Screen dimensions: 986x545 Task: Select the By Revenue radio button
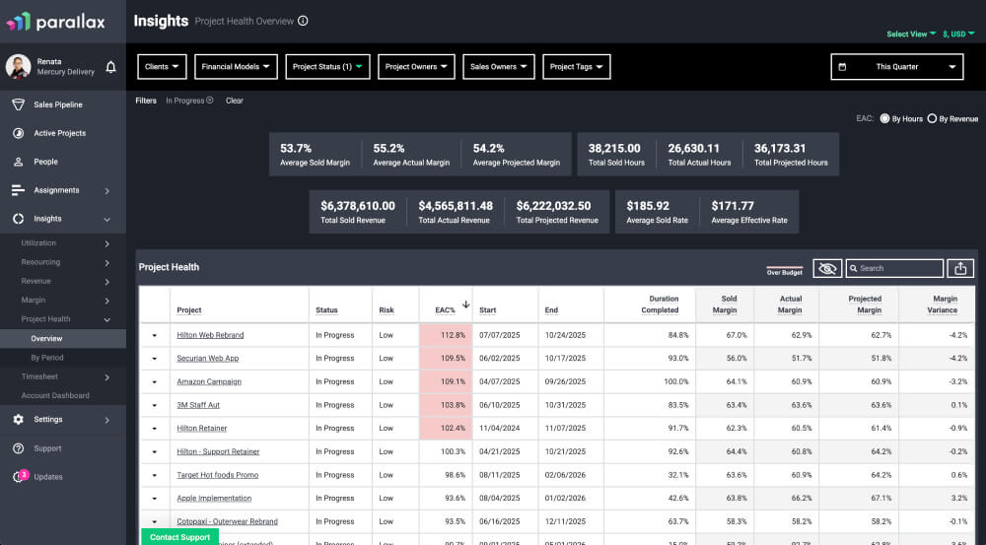coord(932,119)
